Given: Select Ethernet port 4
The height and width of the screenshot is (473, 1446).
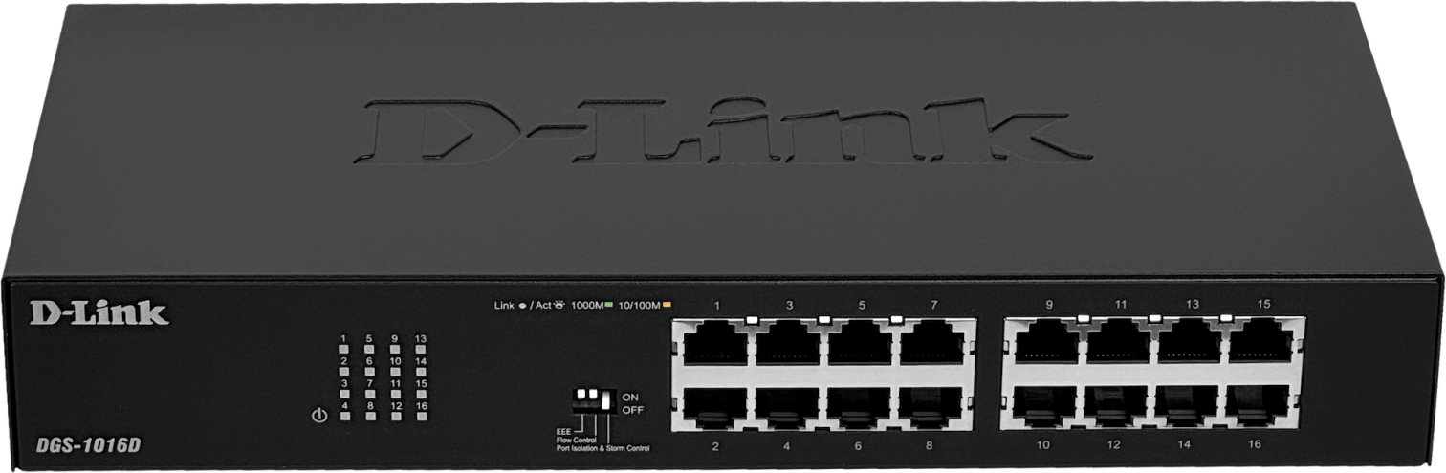Looking at the screenshot, I should pos(787,408).
